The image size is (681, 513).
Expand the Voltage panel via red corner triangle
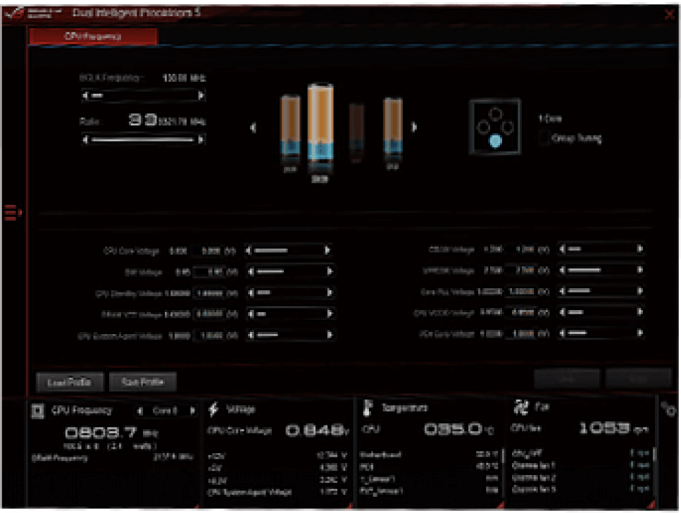click(x=349, y=505)
